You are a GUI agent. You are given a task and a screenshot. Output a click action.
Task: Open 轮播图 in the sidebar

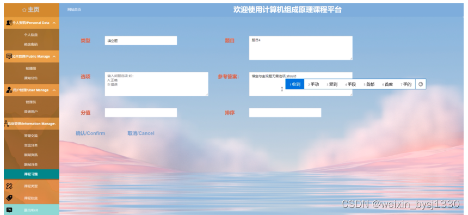click(31, 69)
